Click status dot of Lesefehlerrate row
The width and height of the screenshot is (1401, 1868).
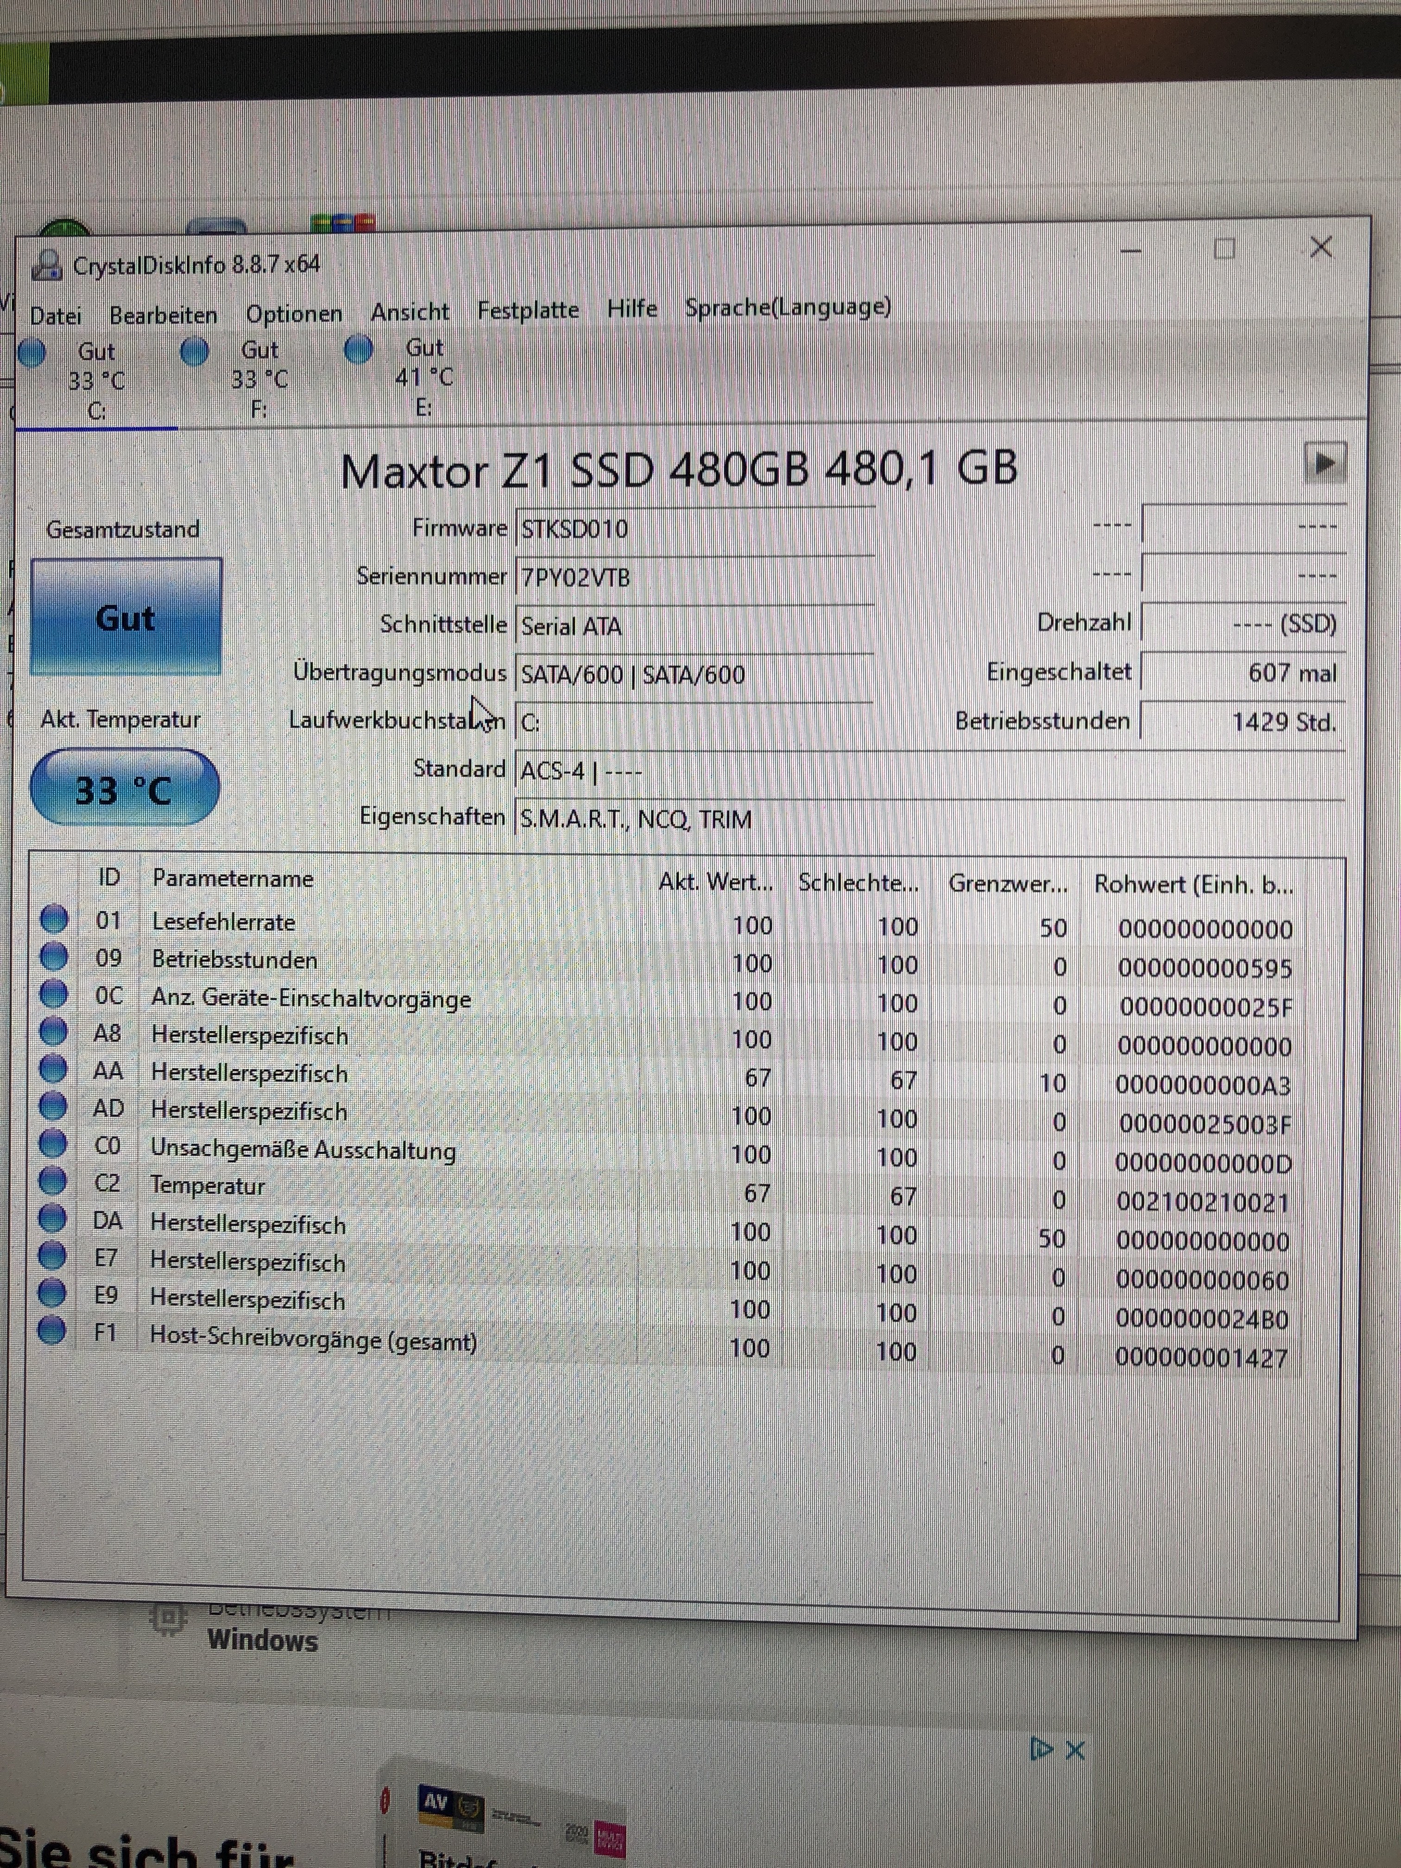point(54,919)
